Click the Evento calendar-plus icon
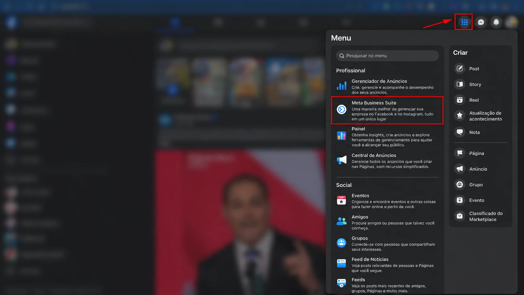524x295 pixels. tap(460, 200)
